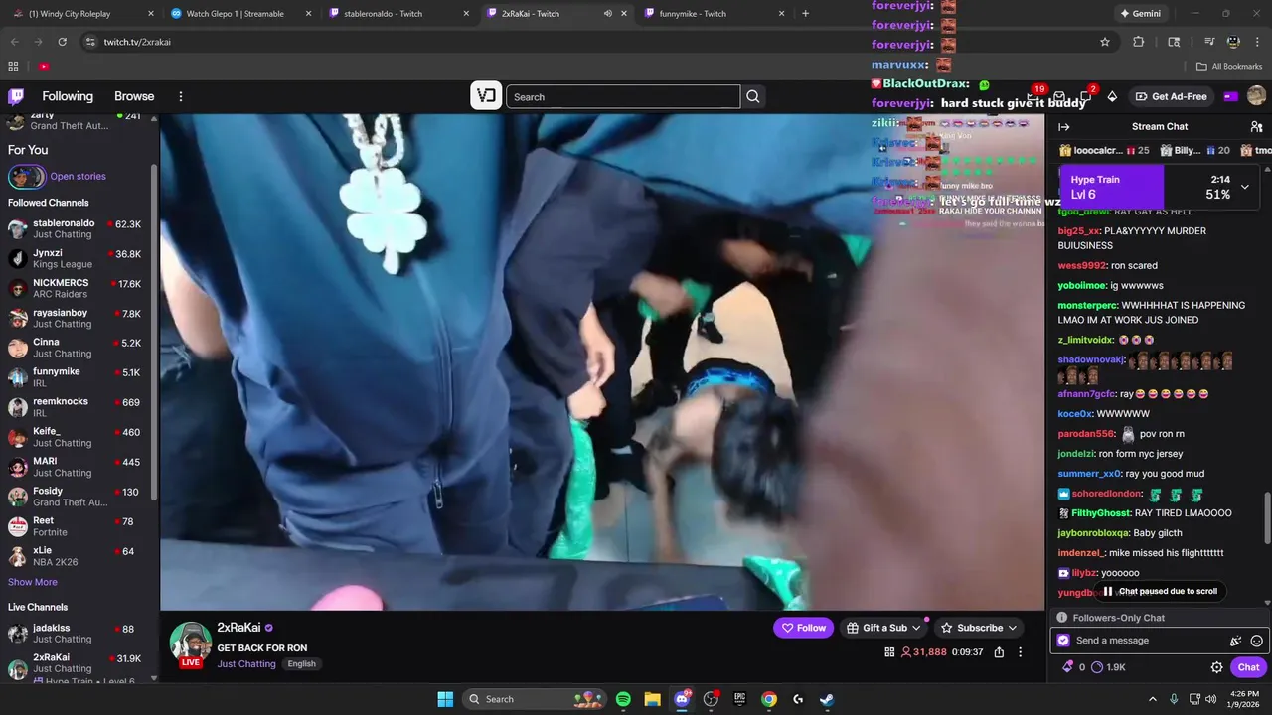The height and width of the screenshot is (715, 1272).
Task: Open chat settings gear
Action: click(x=1216, y=667)
